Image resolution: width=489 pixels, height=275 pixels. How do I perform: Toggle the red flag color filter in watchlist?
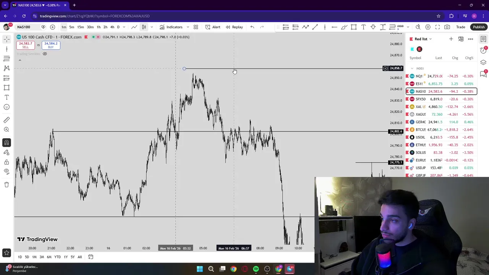(419, 49)
